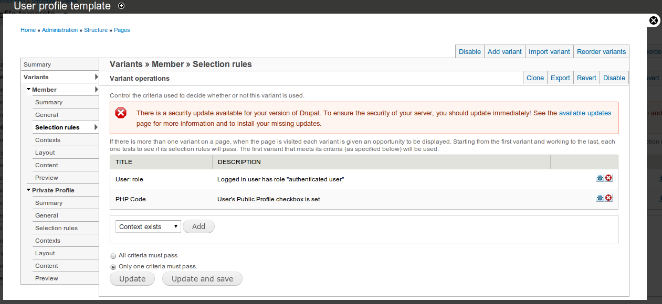
Task: Open Contexts under the Member variant
Action: (x=48, y=140)
